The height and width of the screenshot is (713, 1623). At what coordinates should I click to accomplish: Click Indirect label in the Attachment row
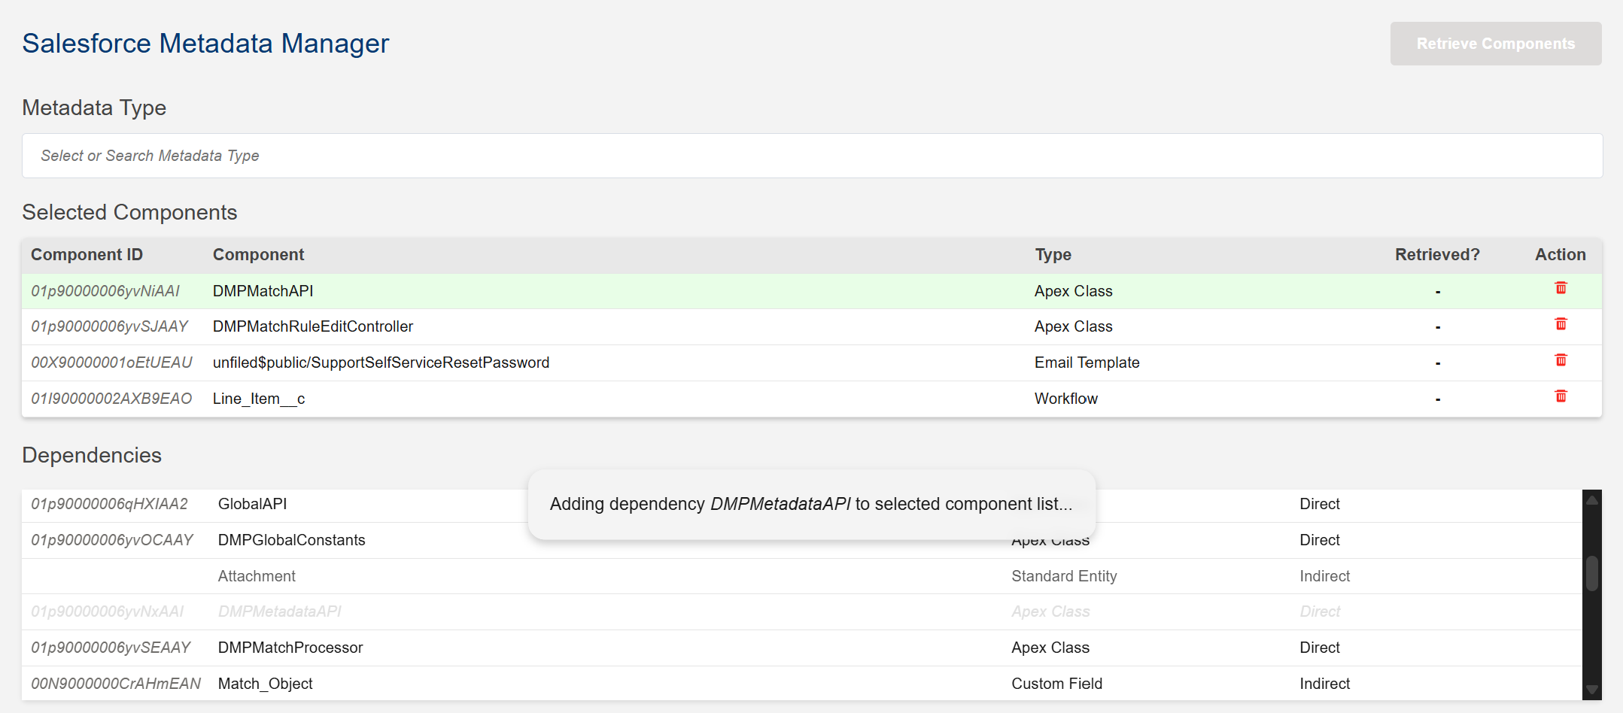pos(1324,576)
